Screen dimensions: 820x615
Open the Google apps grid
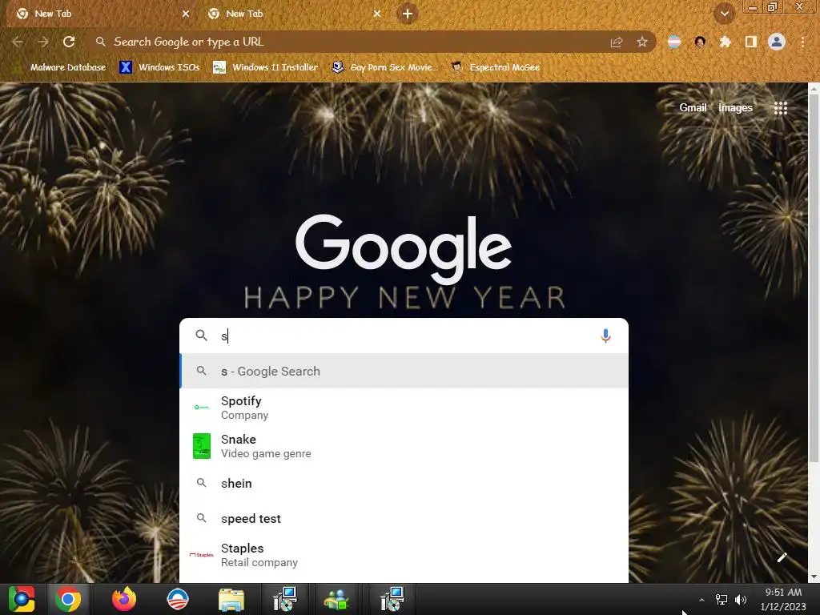(780, 108)
